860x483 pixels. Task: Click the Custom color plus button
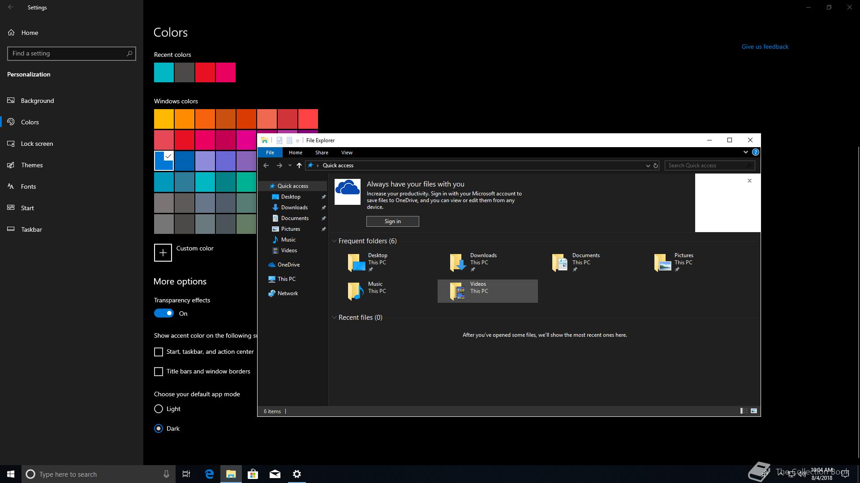pos(163,253)
